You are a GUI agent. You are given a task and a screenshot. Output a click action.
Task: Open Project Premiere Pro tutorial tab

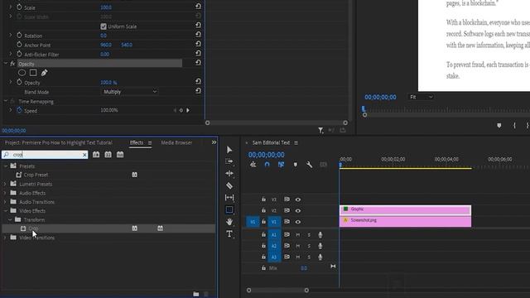point(59,142)
